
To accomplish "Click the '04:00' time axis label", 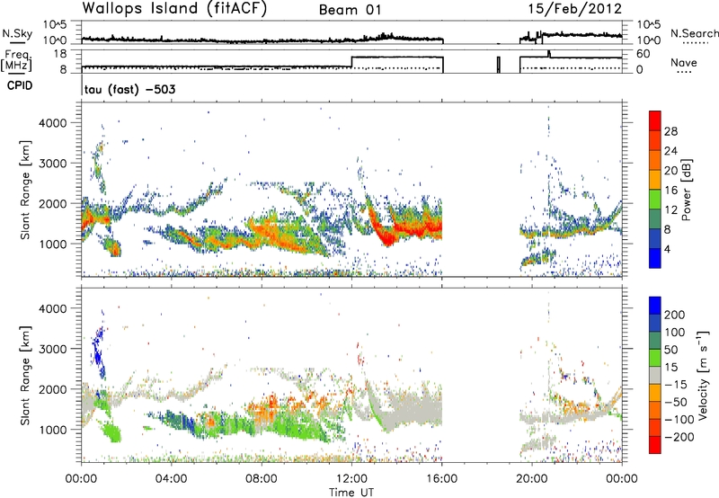I will [171, 479].
